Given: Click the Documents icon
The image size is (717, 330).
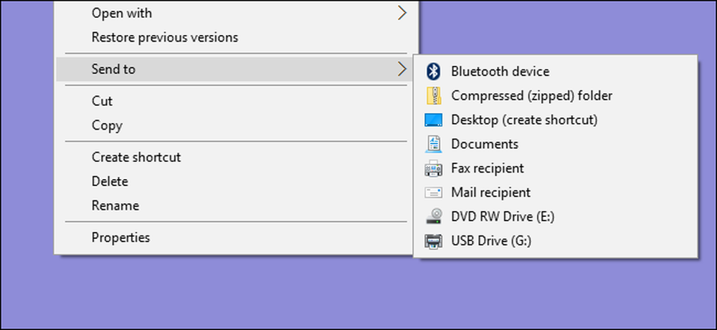Looking at the screenshot, I should tap(434, 144).
